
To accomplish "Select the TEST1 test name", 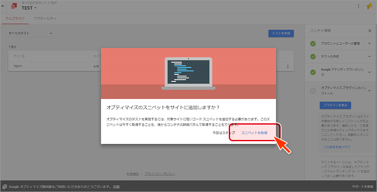I will pos(18,67).
